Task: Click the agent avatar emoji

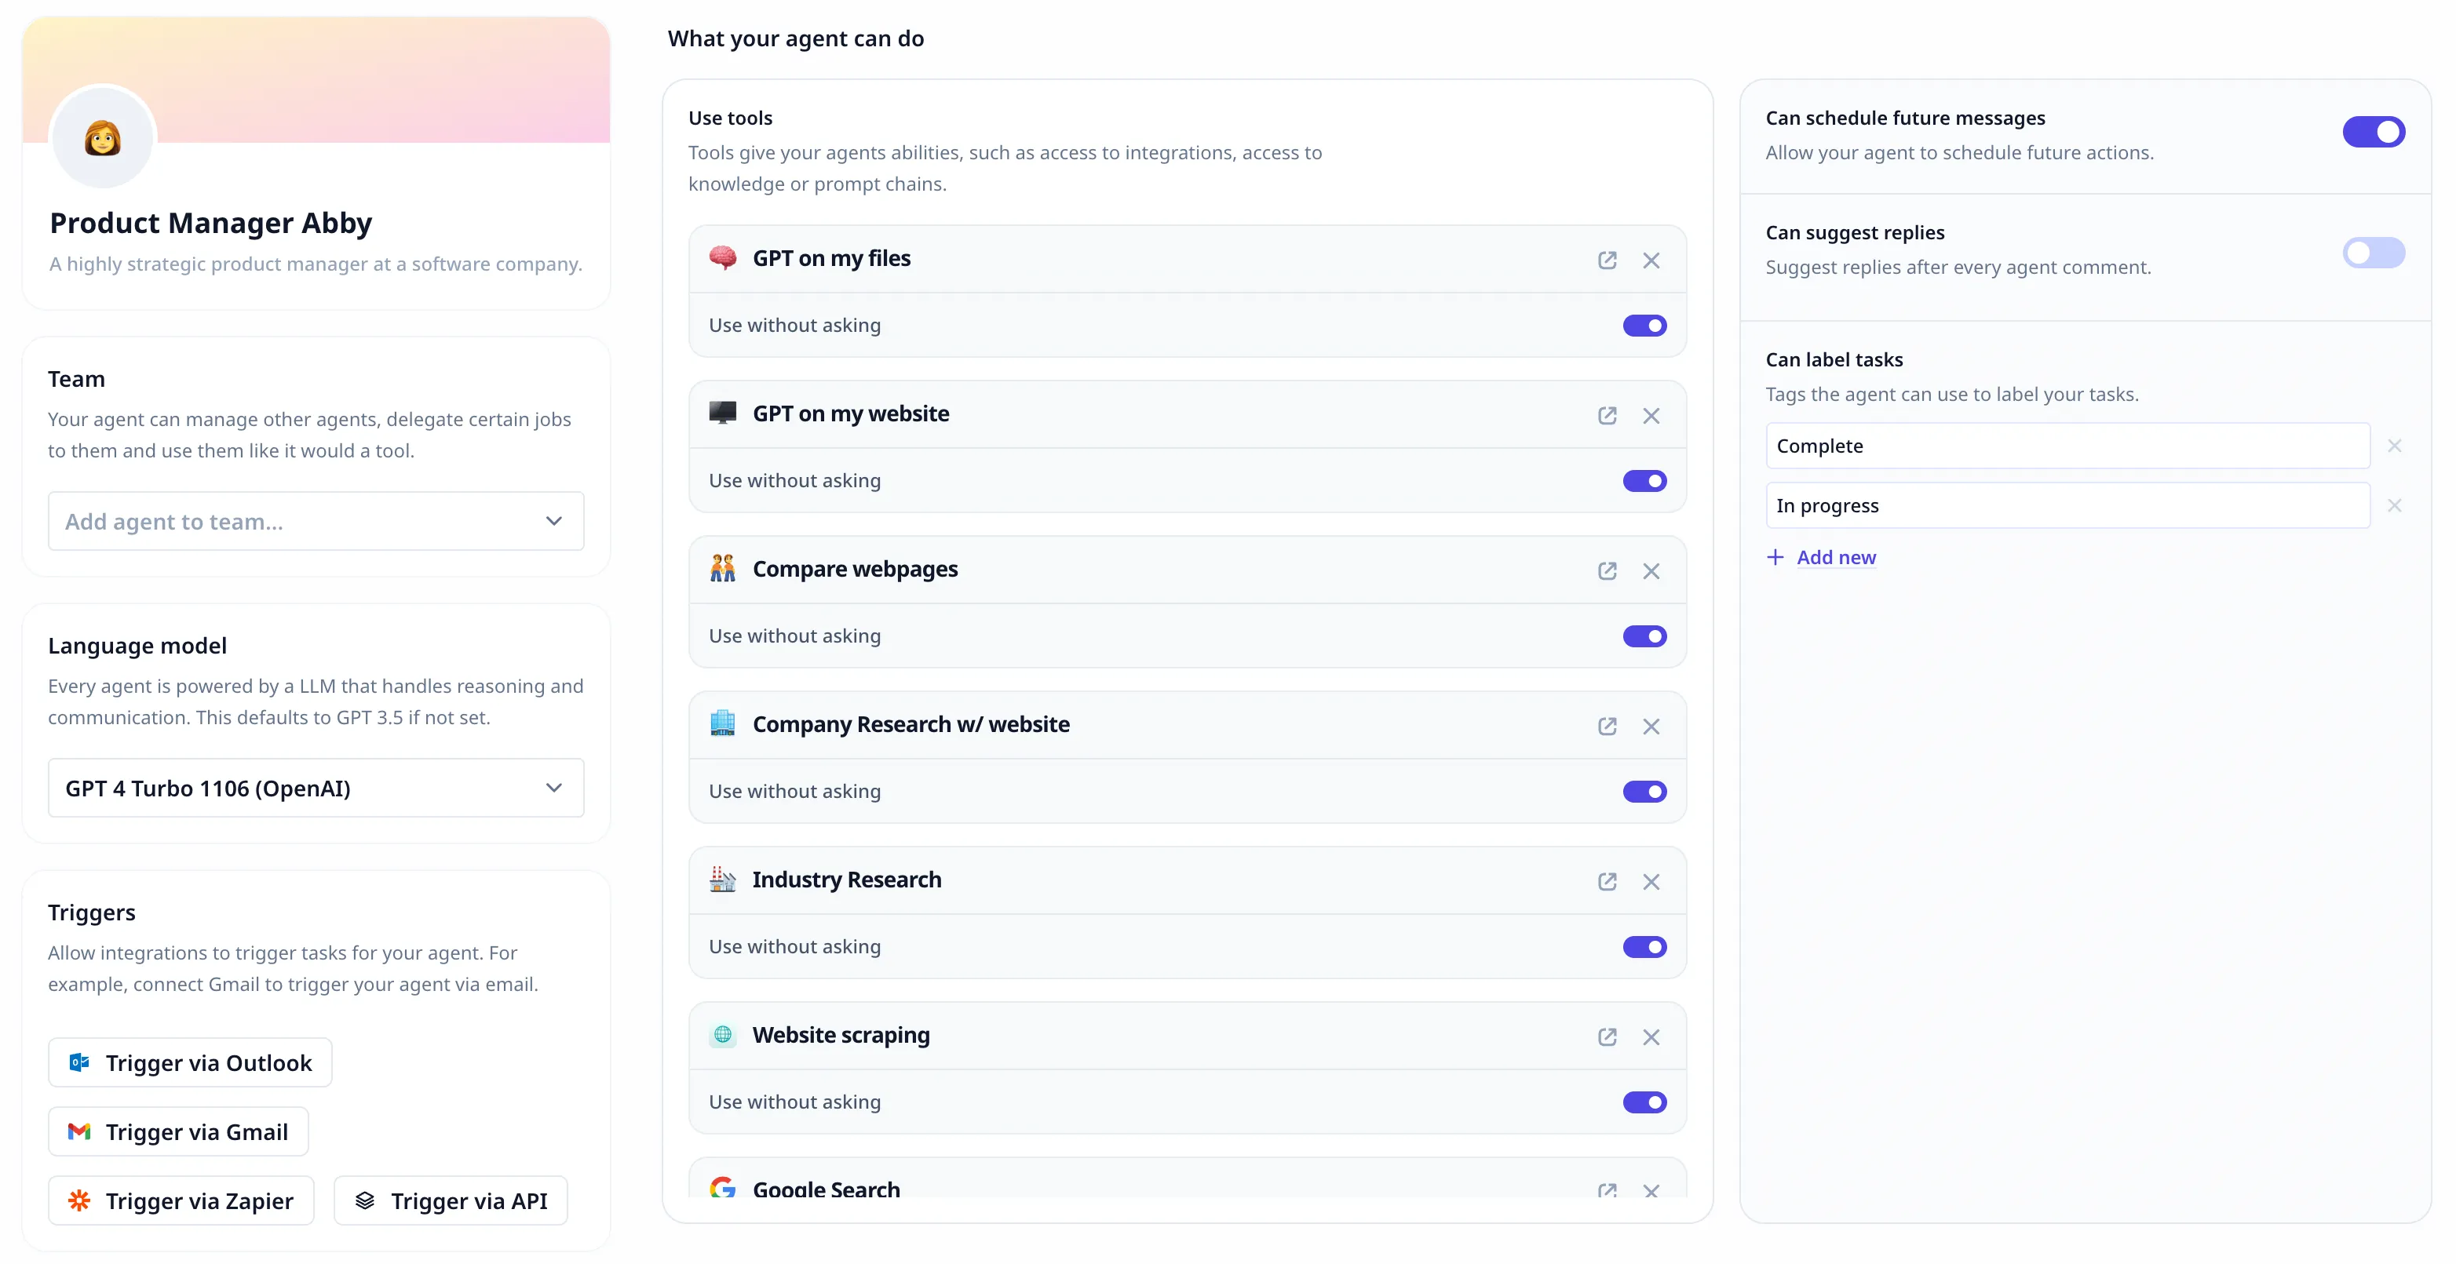Action: click(103, 139)
